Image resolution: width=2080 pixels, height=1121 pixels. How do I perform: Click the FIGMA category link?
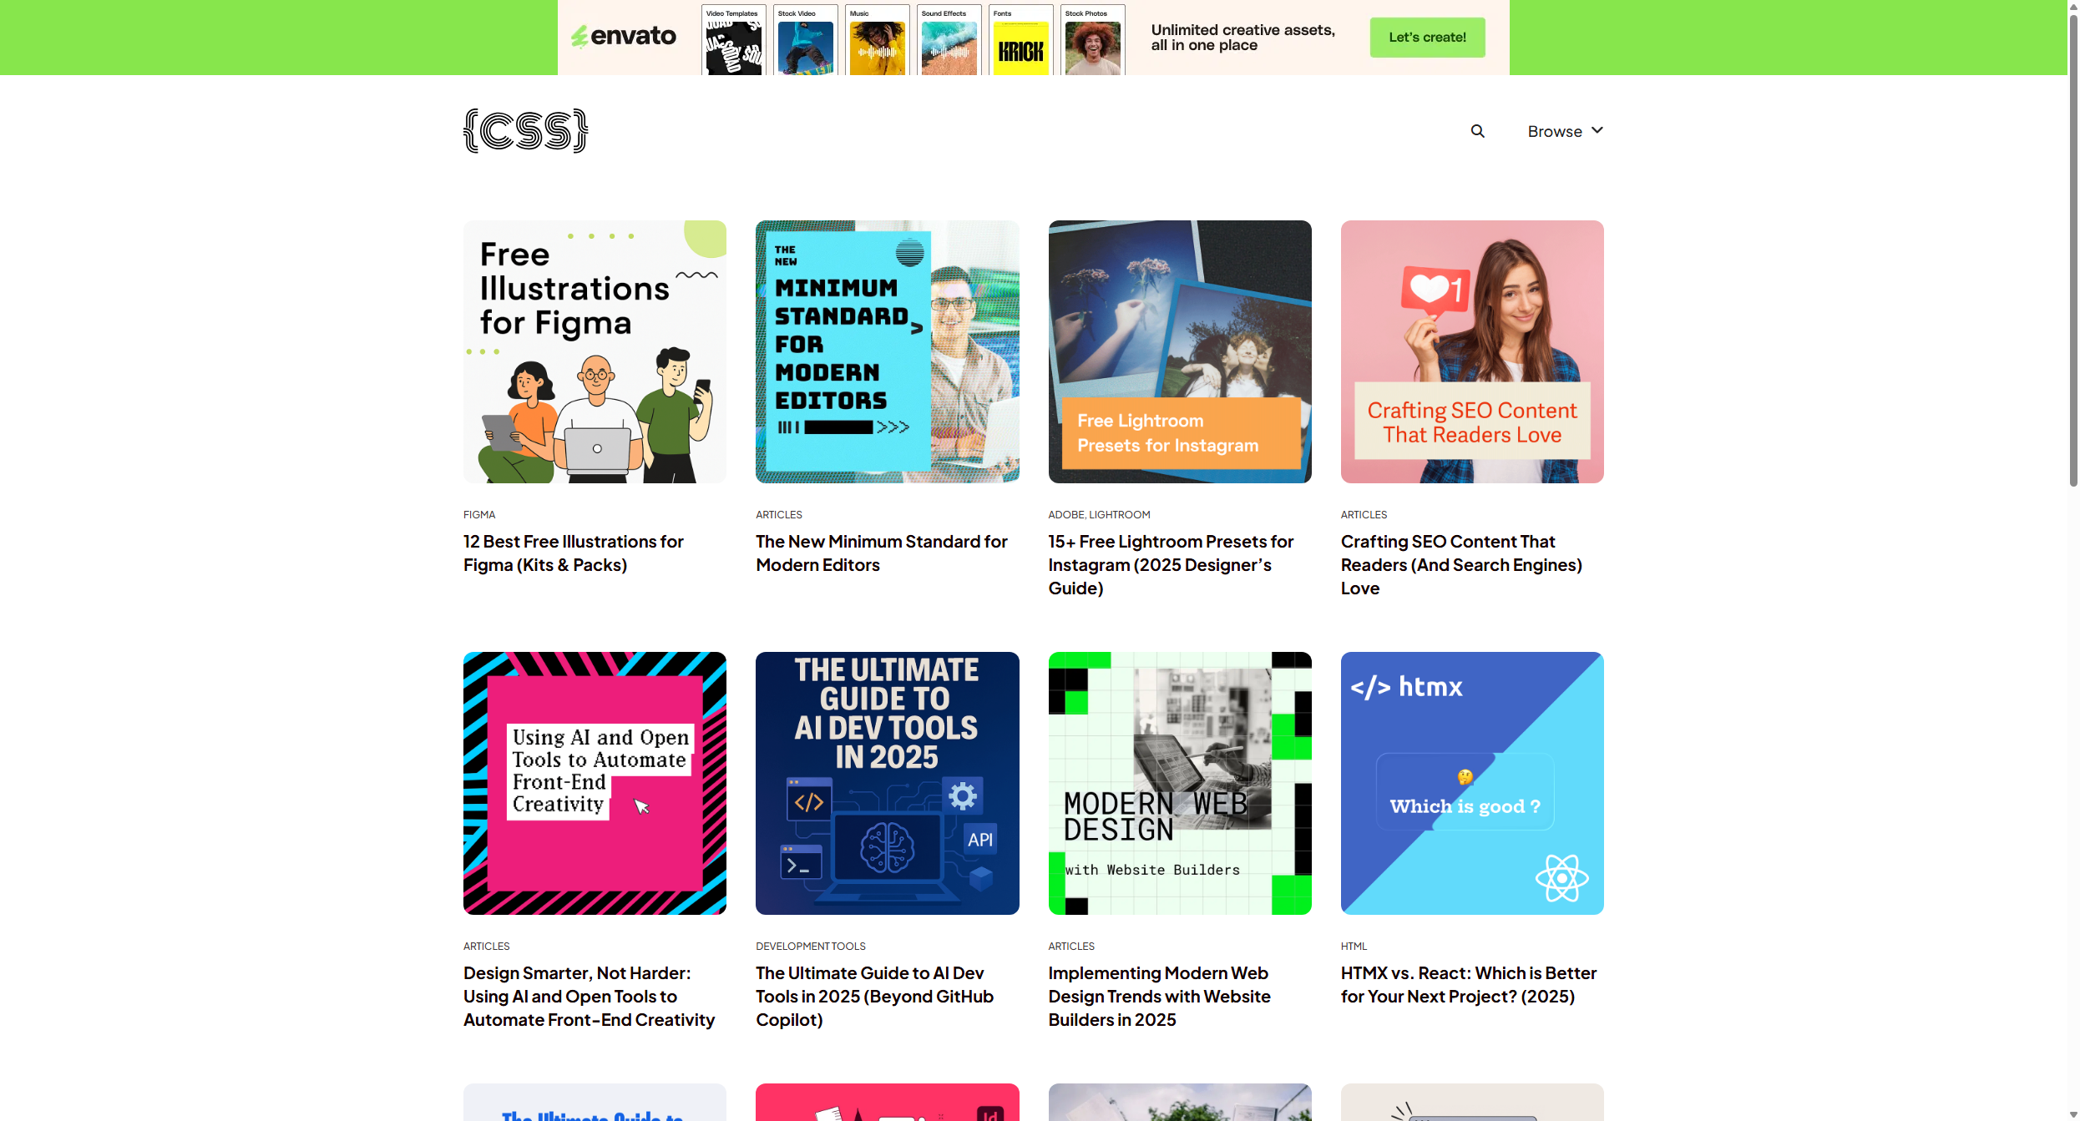tap(479, 515)
